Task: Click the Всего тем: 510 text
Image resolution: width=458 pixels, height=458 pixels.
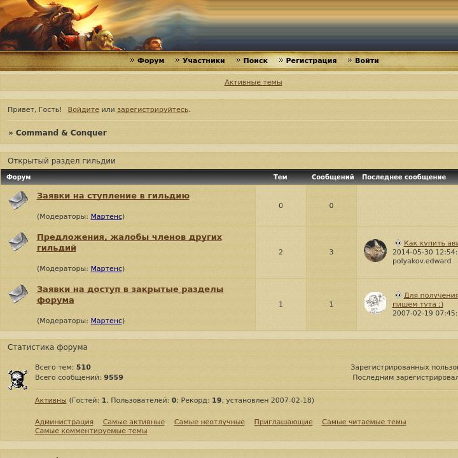Action: click(x=63, y=367)
